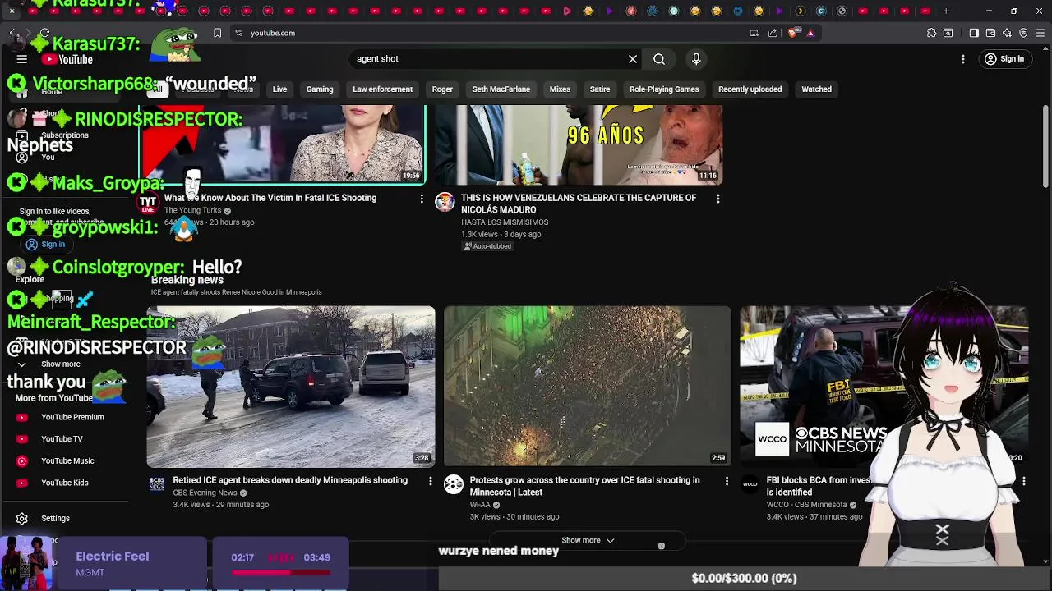Open title 'Protests grow across the country'
The width and height of the screenshot is (1052, 591).
[584, 486]
